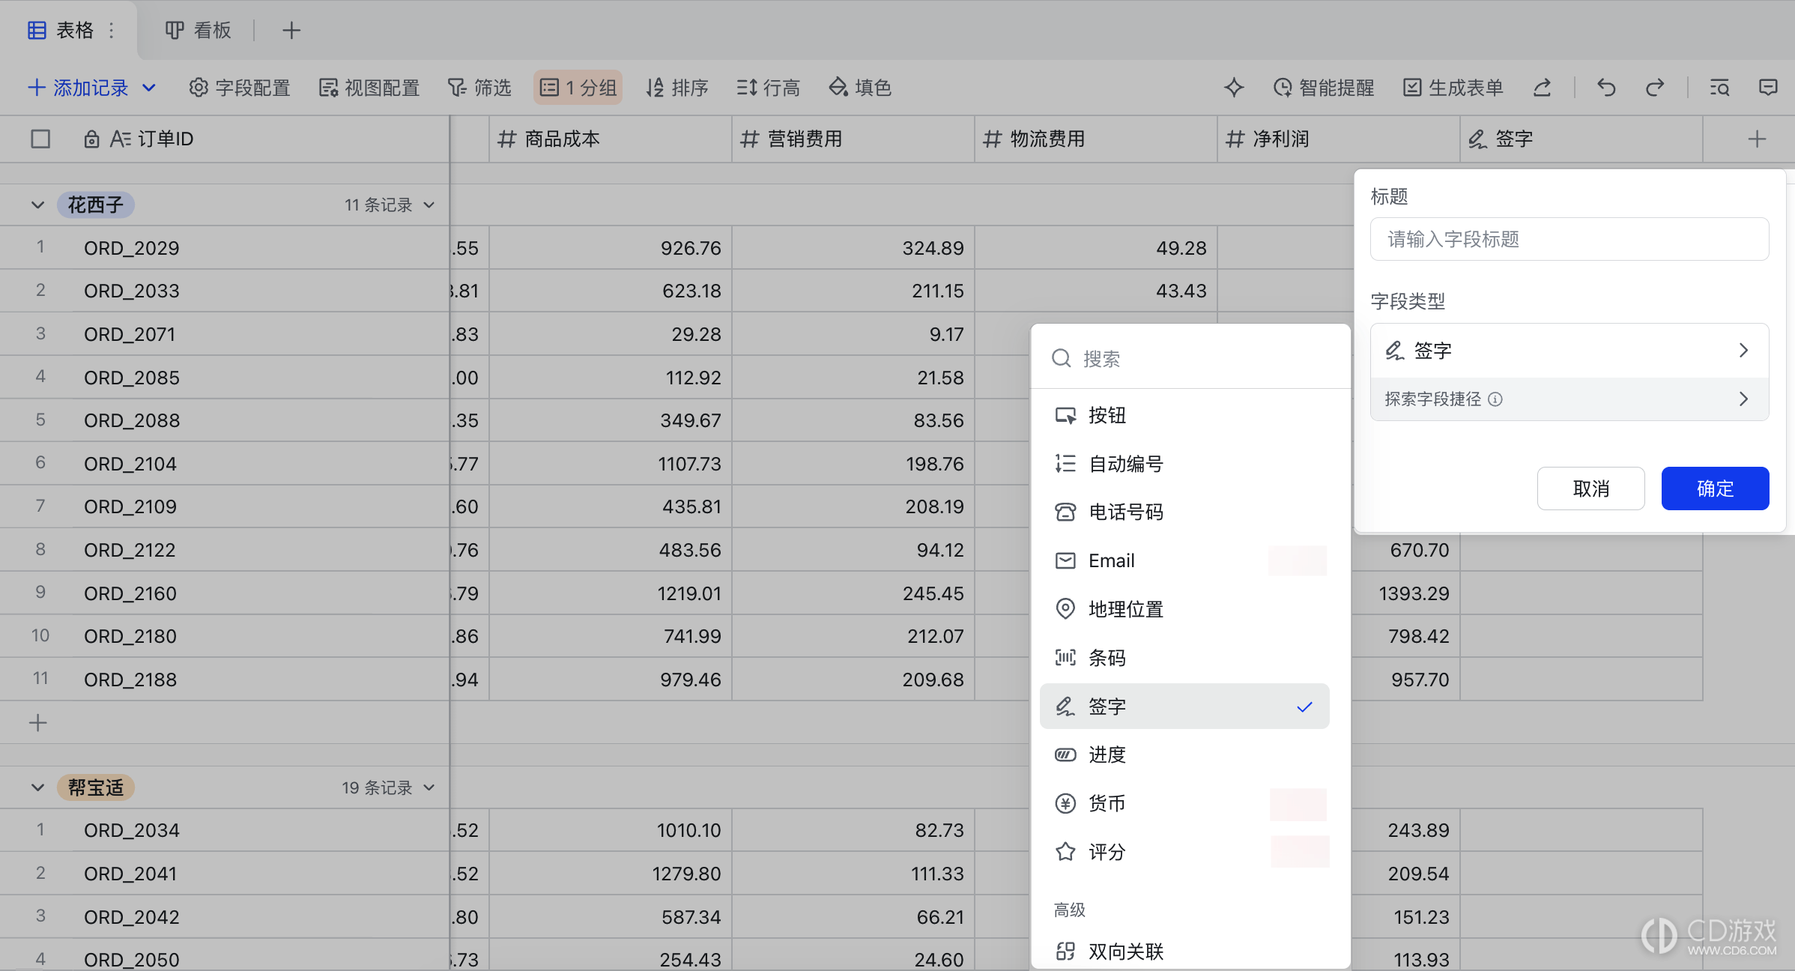1795x971 pixels.
Task: Select the 进度 progress field type
Action: pyautogui.click(x=1184, y=754)
